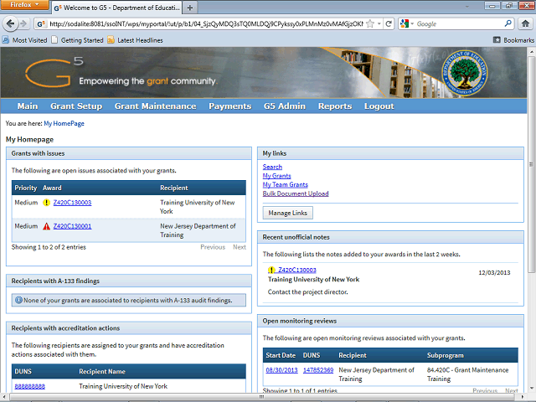This screenshot has width=536, height=402.
Task: Open search engine selector dropdown
Action: point(412,23)
